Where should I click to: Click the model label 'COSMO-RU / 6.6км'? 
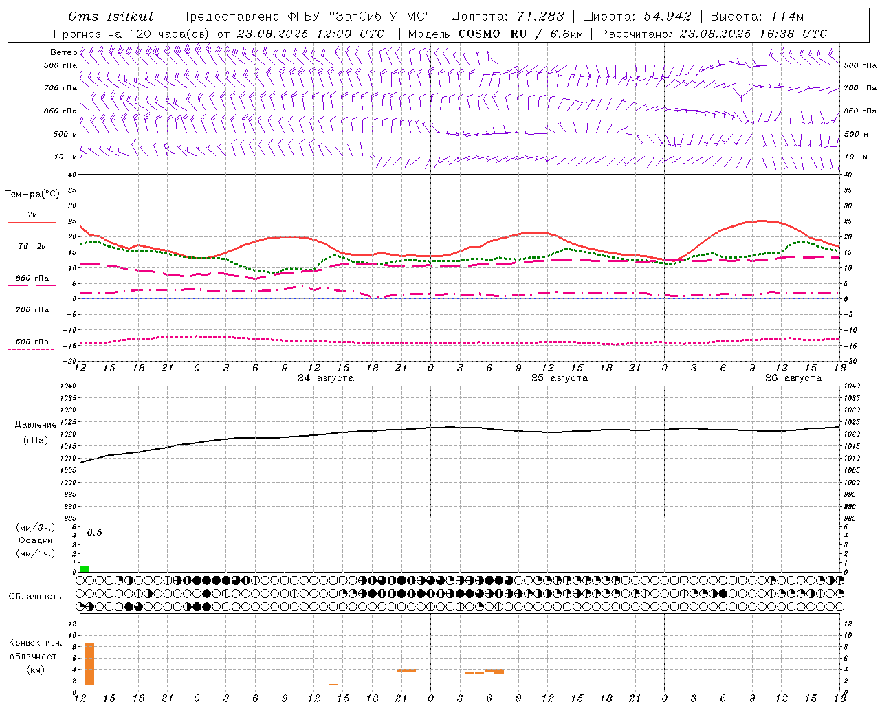point(520,34)
